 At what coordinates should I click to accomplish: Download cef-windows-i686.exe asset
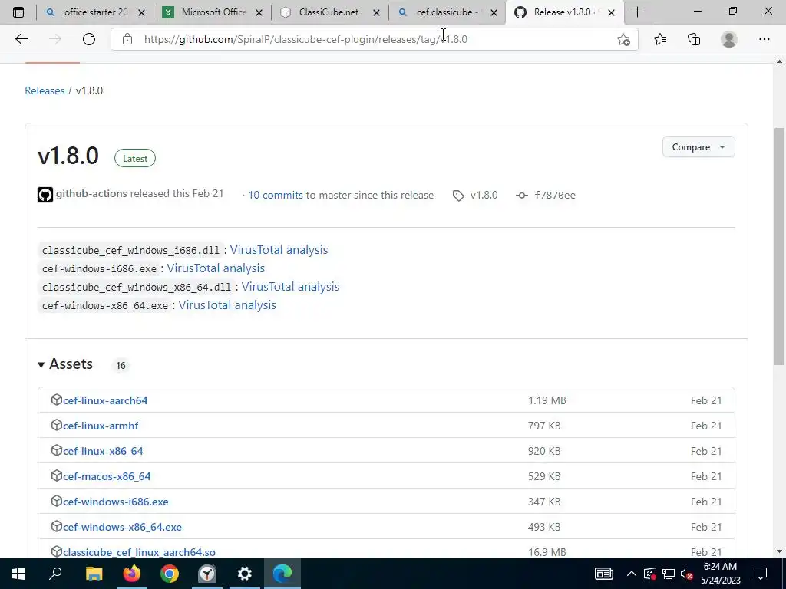pos(116,502)
